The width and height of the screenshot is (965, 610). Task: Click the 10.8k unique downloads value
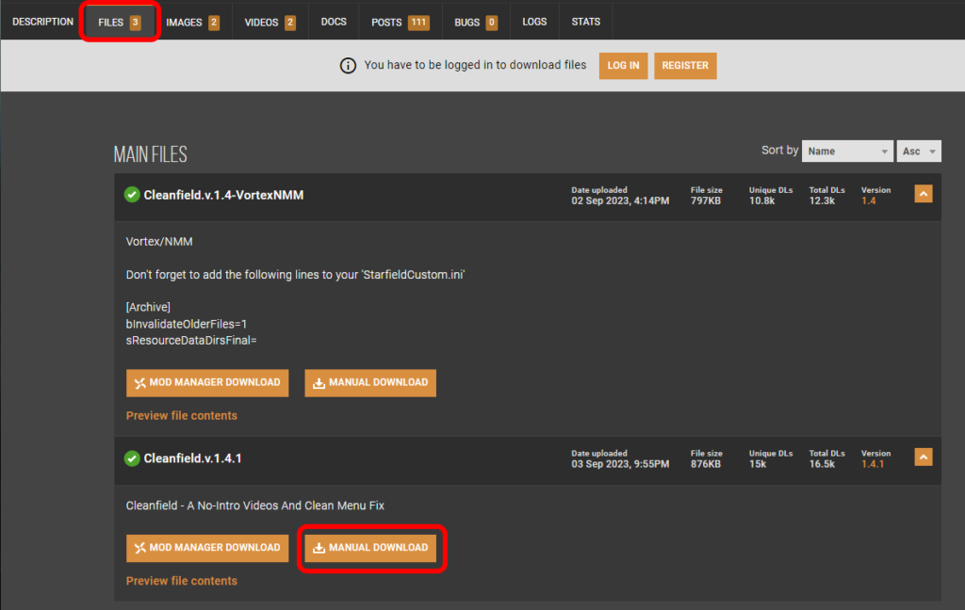[x=761, y=201]
